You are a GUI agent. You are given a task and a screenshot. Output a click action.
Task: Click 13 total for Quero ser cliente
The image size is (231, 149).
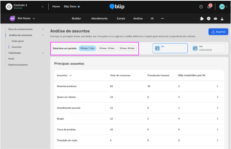pos(111,97)
